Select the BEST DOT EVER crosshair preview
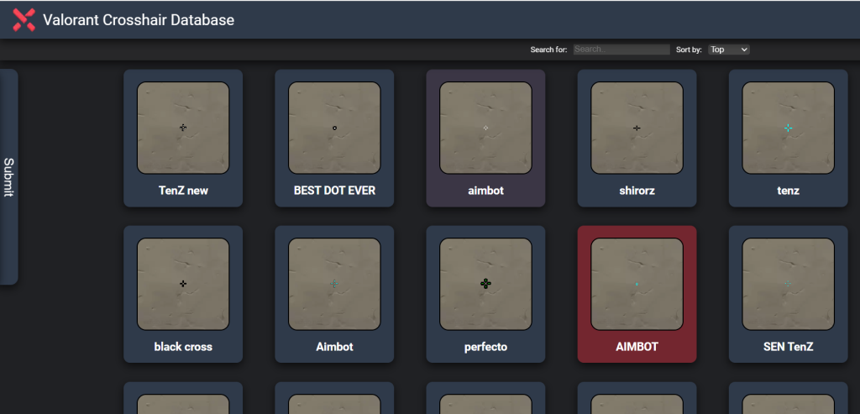The height and width of the screenshot is (414, 860). coord(334,128)
